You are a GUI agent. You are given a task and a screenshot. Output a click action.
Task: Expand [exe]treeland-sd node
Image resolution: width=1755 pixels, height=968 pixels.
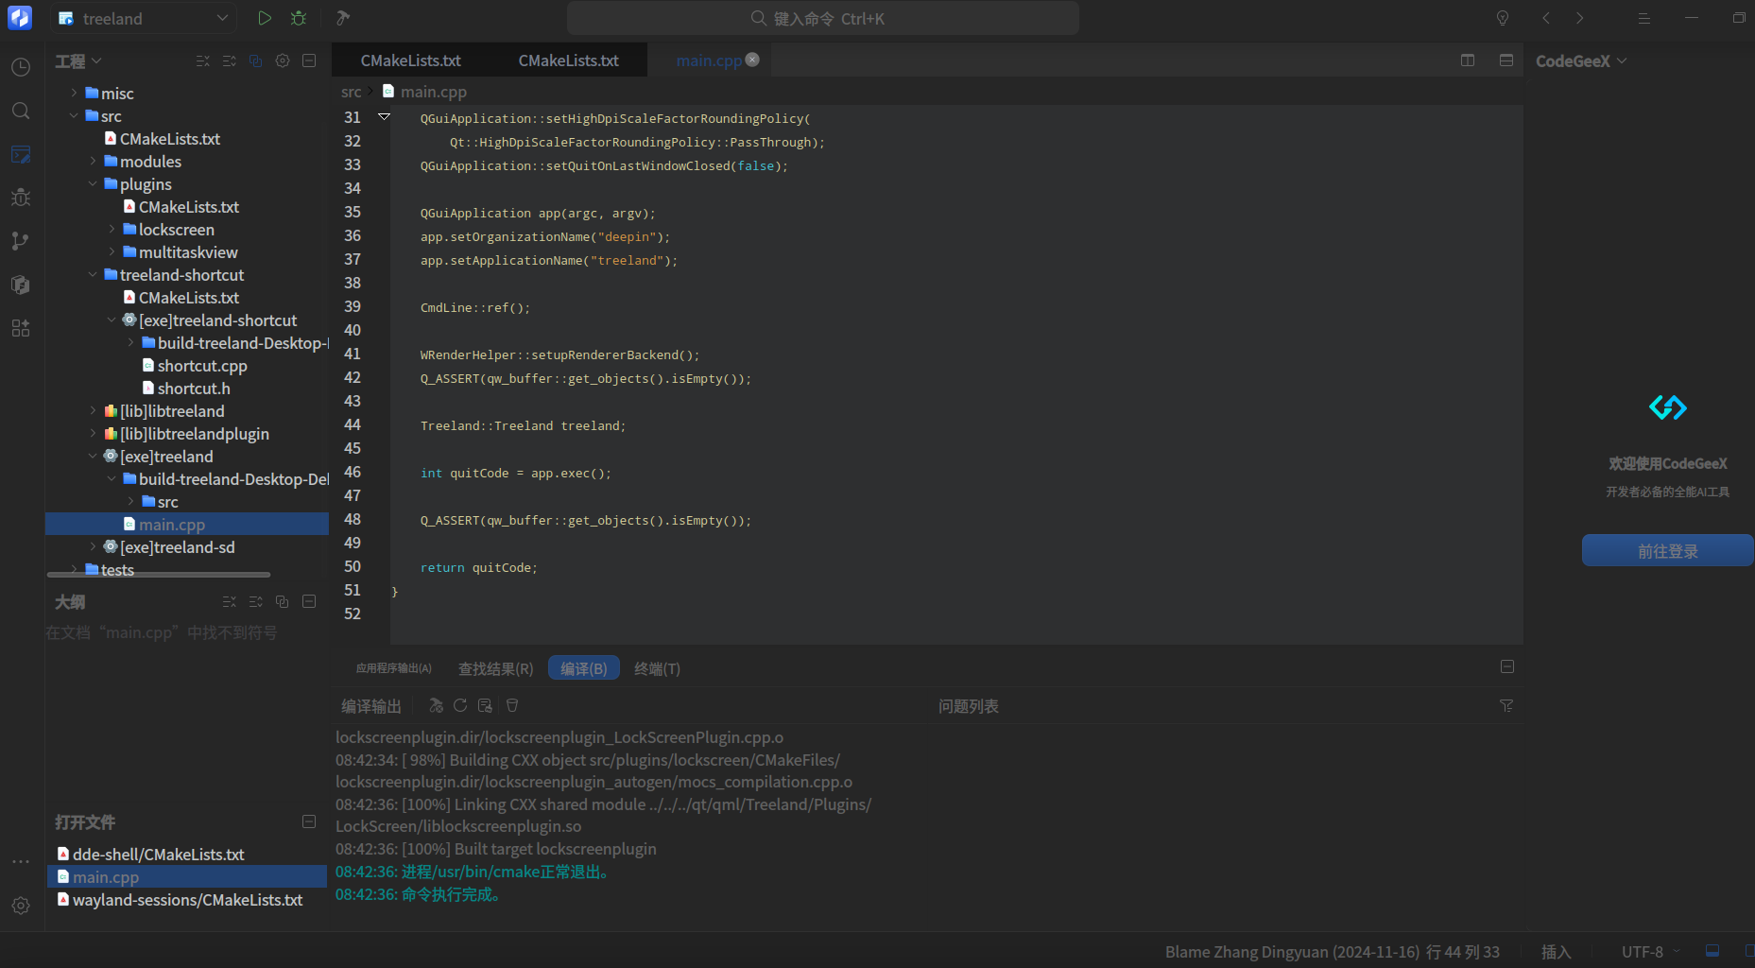pos(93,546)
